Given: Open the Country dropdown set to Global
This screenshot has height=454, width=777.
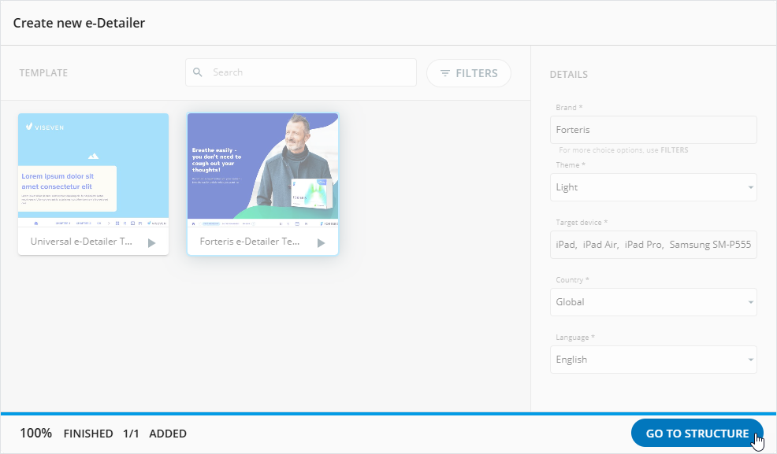Looking at the screenshot, I should coord(750,302).
